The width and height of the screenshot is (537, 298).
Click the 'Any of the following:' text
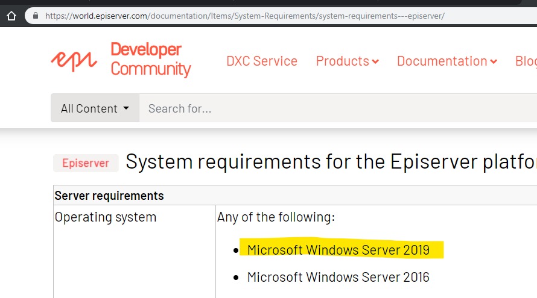(x=276, y=217)
